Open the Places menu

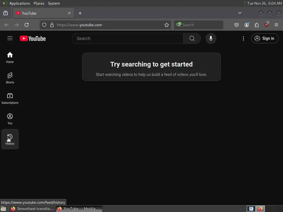click(39, 3)
